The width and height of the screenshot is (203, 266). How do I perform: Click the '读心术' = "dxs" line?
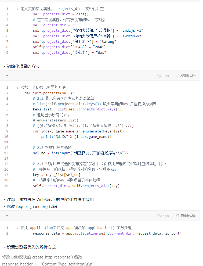[x=70, y=53]
